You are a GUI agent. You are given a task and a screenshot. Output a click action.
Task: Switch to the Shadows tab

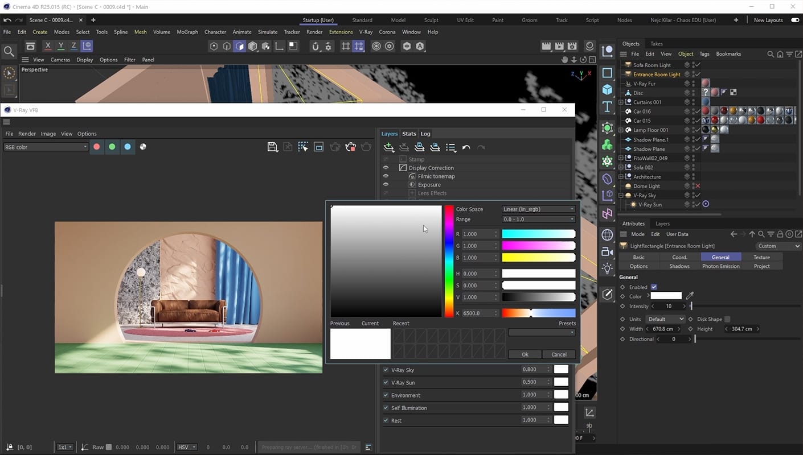(x=679, y=266)
